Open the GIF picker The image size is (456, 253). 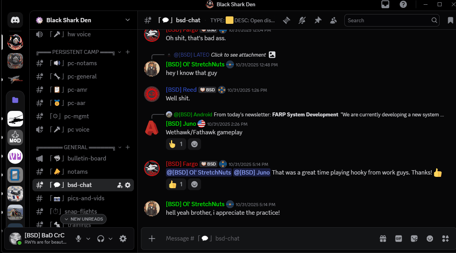[399, 239]
